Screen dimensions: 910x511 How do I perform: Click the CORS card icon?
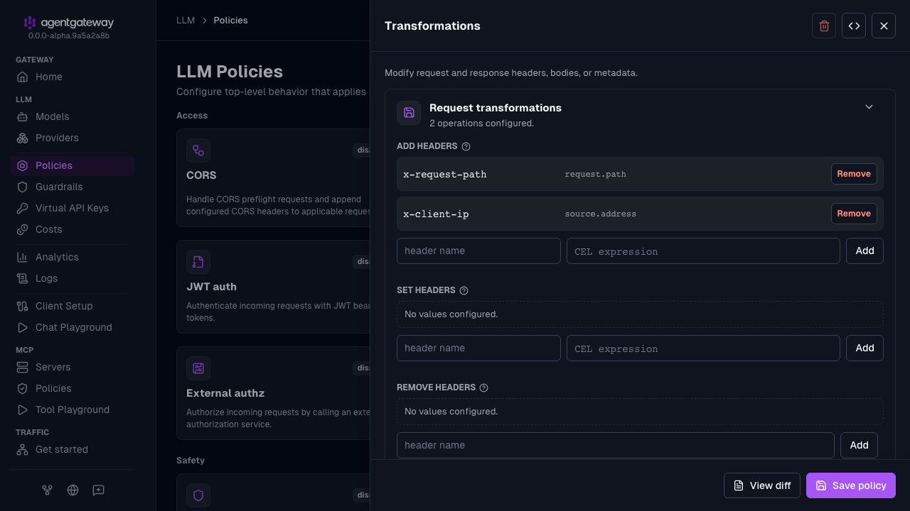click(198, 150)
